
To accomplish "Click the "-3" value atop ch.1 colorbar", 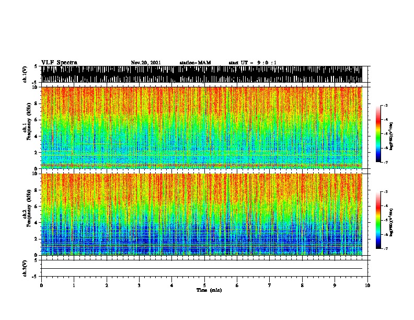I will pyautogui.click(x=386, y=106).
